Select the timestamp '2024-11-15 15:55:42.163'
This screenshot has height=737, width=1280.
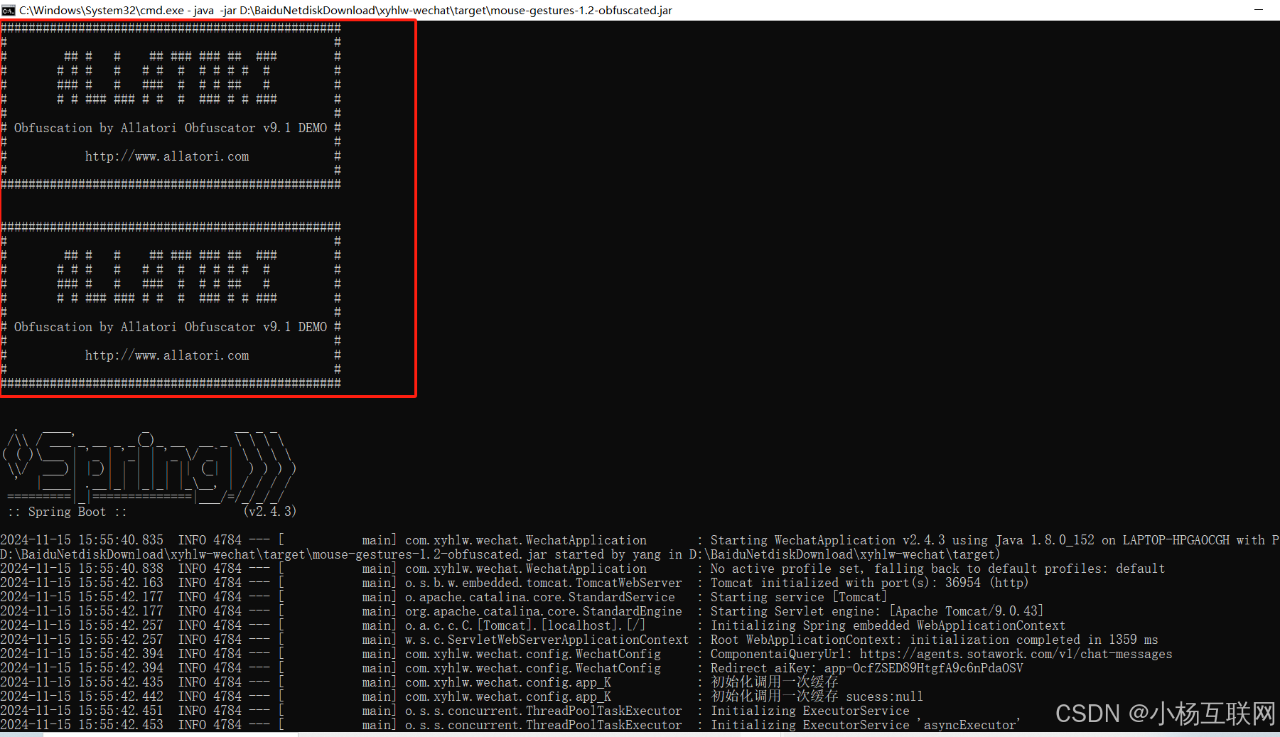point(82,583)
